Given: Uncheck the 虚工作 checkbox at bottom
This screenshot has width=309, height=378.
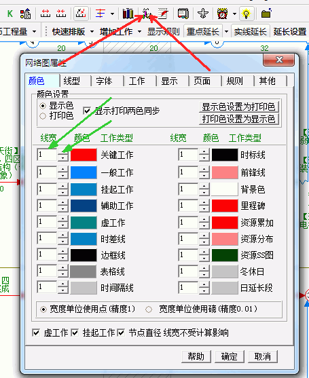Looking at the screenshot, I should coord(36,333).
